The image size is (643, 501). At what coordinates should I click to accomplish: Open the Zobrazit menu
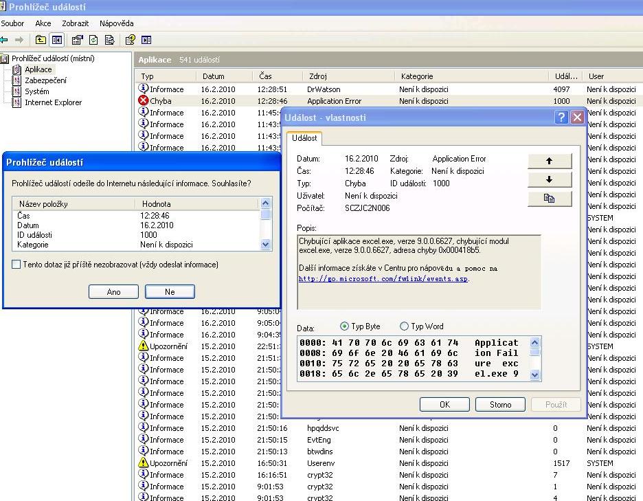click(75, 23)
